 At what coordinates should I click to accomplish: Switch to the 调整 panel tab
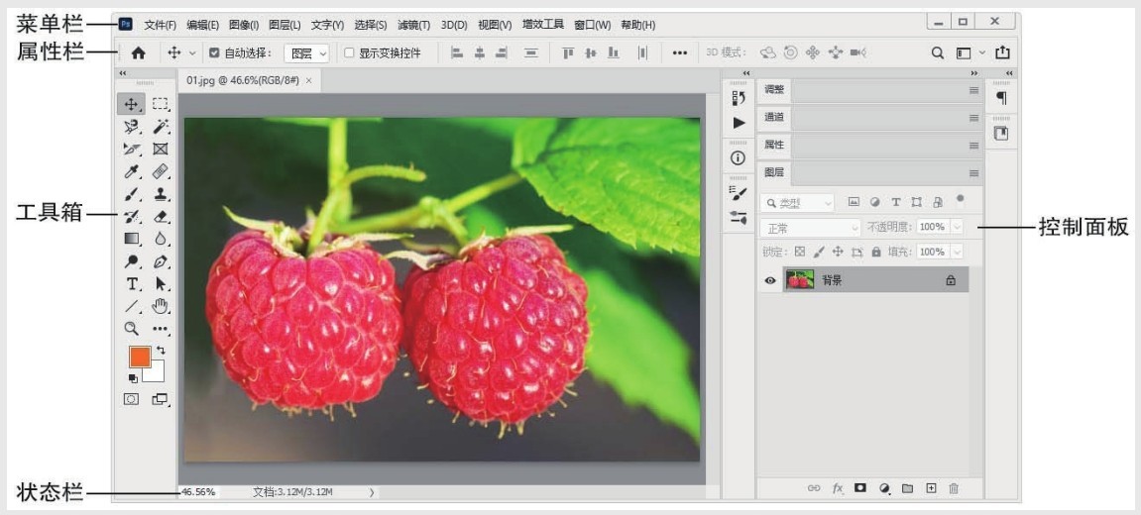pyautogui.click(x=774, y=89)
